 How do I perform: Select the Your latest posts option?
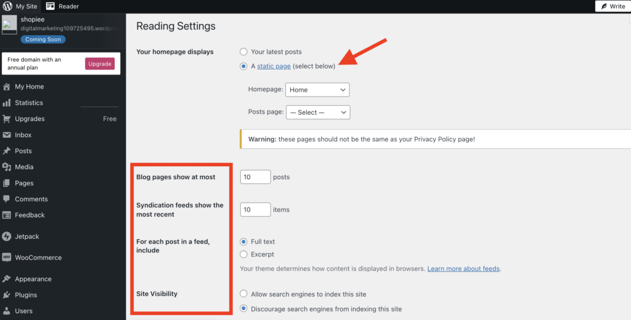click(244, 52)
